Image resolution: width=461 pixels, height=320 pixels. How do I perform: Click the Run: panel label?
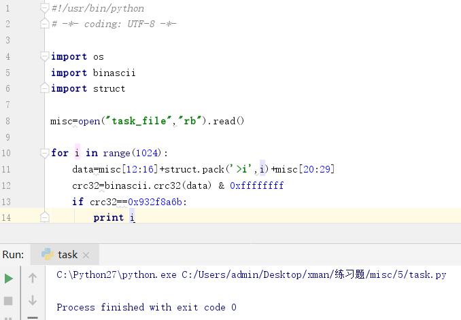pos(13,255)
